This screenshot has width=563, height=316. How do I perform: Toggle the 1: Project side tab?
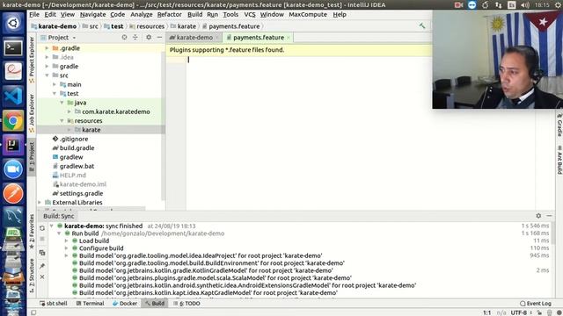(32, 156)
